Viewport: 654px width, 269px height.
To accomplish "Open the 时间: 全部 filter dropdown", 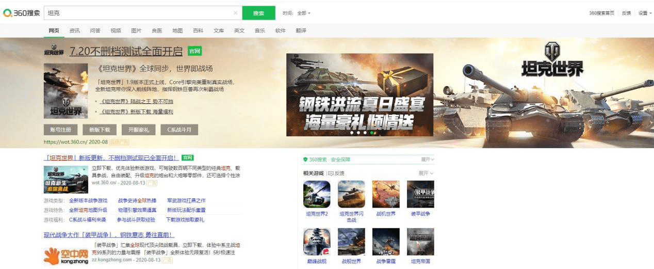I will pyautogui.click(x=297, y=13).
